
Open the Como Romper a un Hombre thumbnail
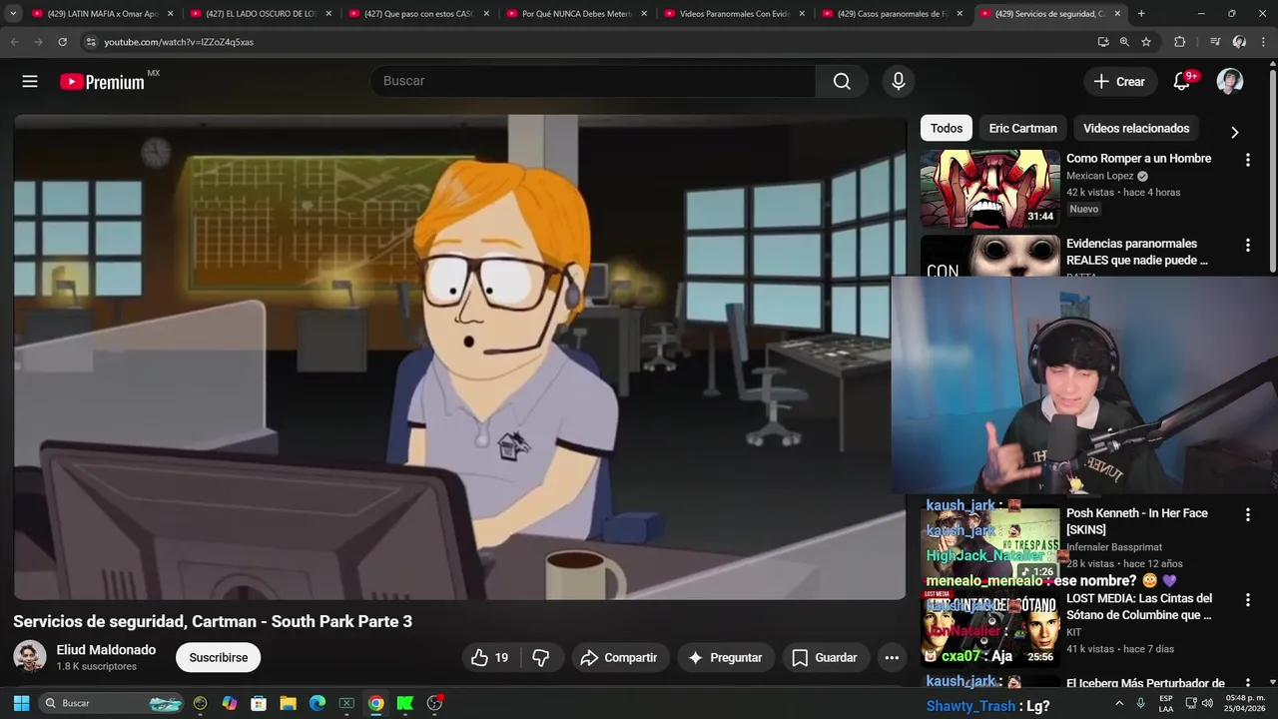click(x=989, y=189)
